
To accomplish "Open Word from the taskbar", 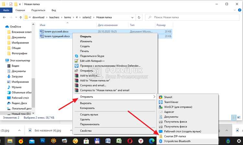I will click(x=108, y=141).
